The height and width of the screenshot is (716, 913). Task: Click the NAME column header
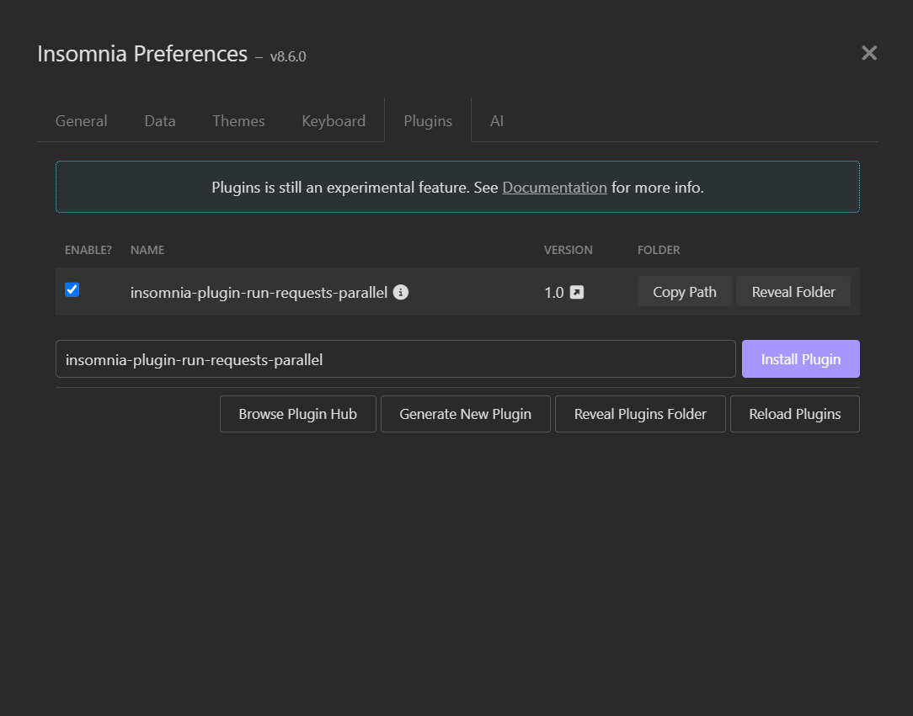point(147,250)
